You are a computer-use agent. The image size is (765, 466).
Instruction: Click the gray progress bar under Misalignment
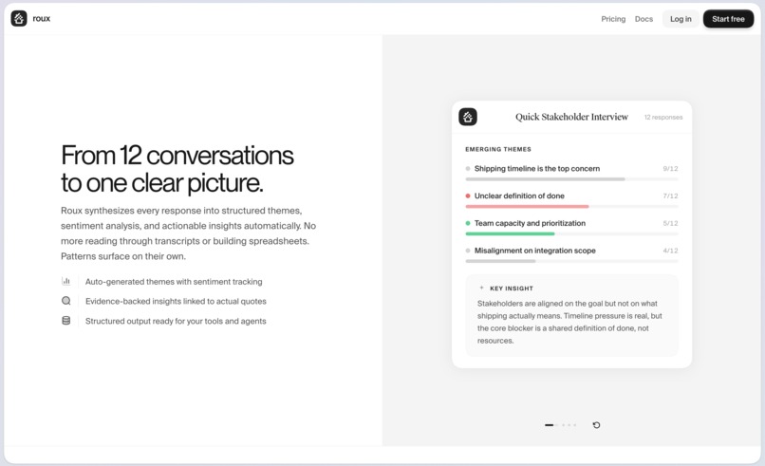[x=500, y=261]
